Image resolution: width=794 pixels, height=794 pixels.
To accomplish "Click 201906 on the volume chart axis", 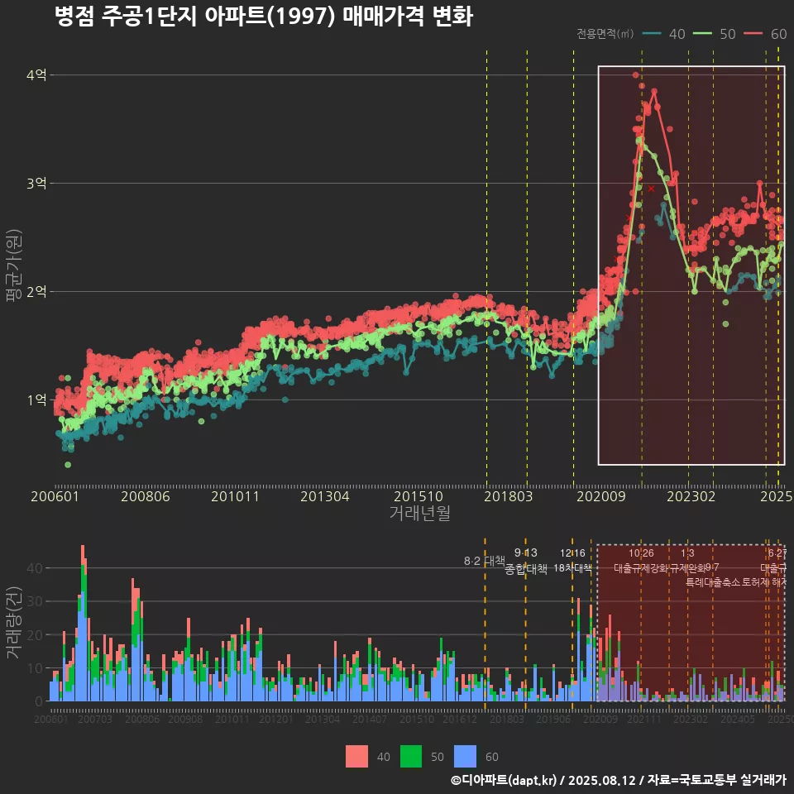I will coord(553,719).
